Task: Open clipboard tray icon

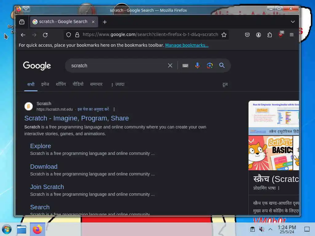Action: click(252, 229)
